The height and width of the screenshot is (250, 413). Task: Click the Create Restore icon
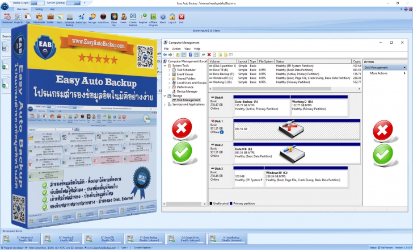pyautogui.click(x=133, y=20)
